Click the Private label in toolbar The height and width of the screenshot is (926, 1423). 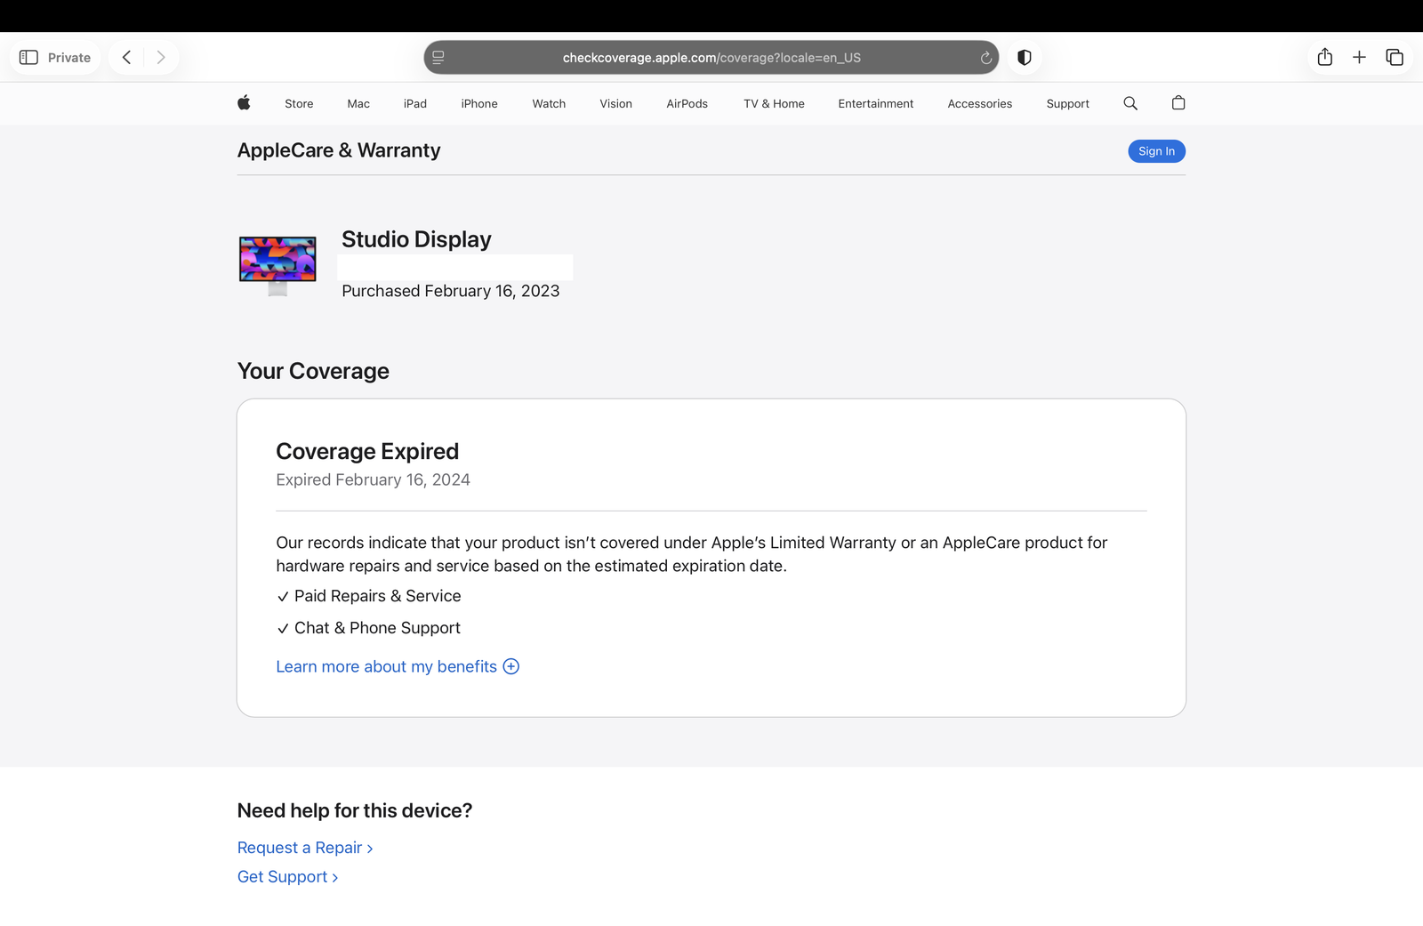[69, 58]
